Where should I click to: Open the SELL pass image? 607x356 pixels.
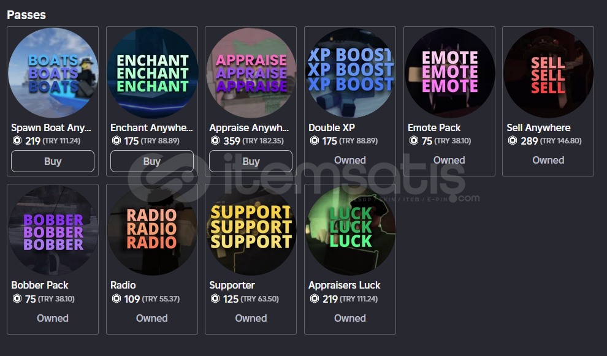point(548,73)
